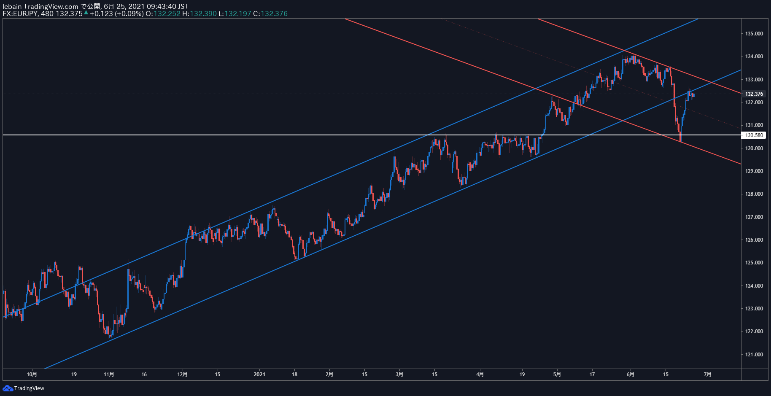This screenshot has width=771, height=396.
Task: Click the close value C:132.376
Action: [x=270, y=13]
